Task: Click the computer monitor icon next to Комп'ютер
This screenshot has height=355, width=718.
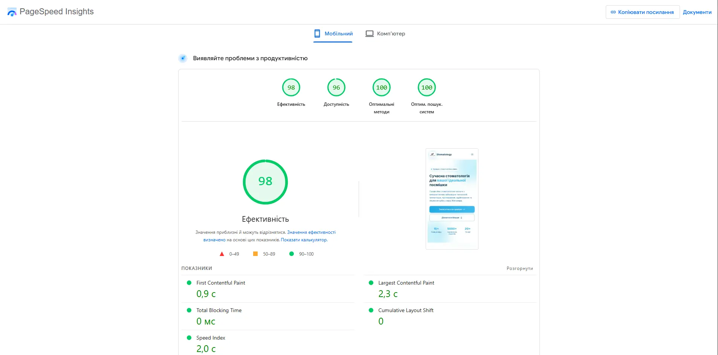Action: point(370,33)
